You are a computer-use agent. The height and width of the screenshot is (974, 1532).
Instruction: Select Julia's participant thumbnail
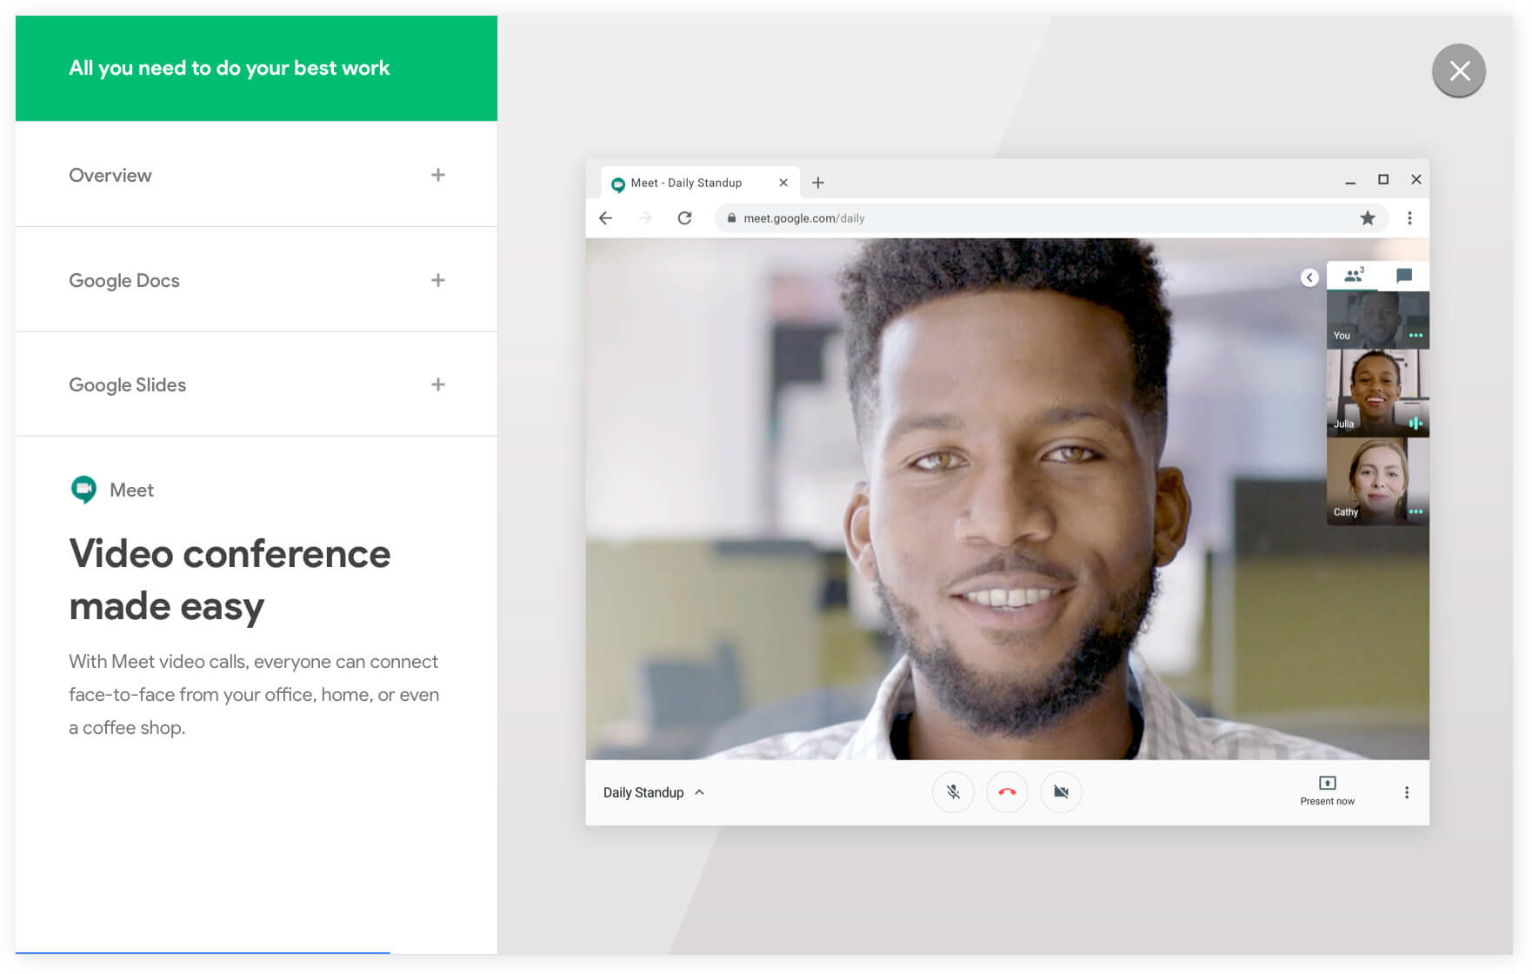pos(1377,392)
